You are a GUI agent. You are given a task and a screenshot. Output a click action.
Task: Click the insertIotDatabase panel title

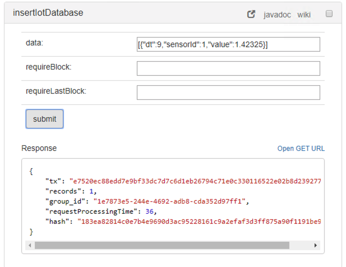coord(48,13)
